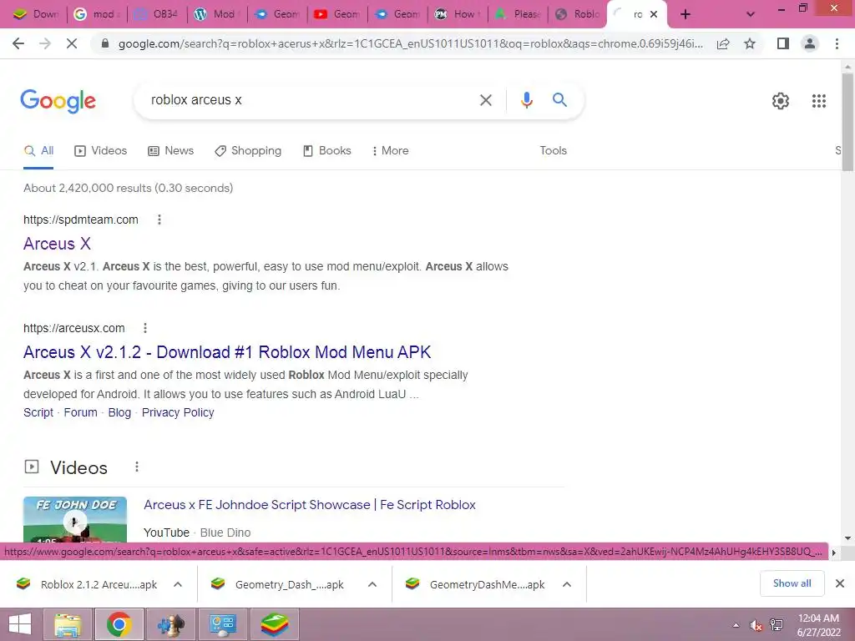Show hidden system tray icons

[x=736, y=624]
